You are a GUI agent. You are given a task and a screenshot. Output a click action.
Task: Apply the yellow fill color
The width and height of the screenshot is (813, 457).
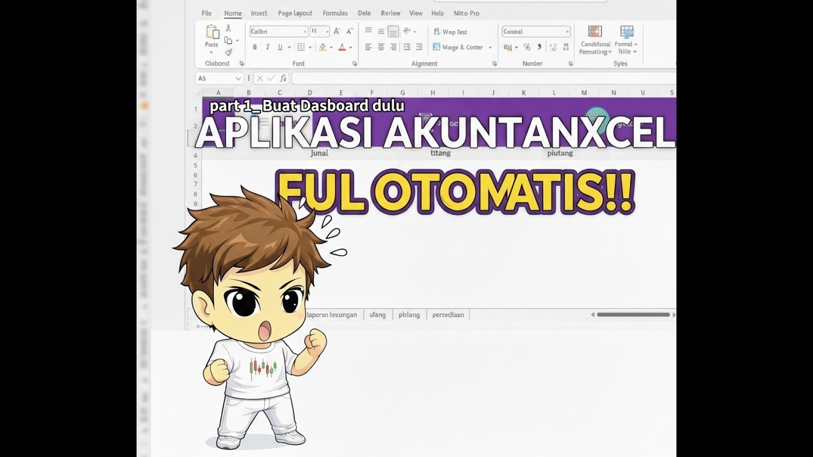[x=323, y=47]
